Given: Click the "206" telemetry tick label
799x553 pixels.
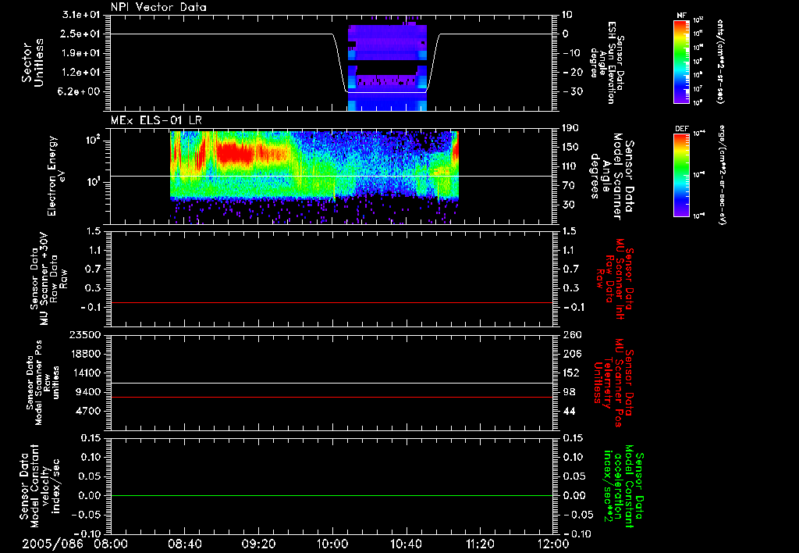Looking at the screenshot, I should pos(572,354).
